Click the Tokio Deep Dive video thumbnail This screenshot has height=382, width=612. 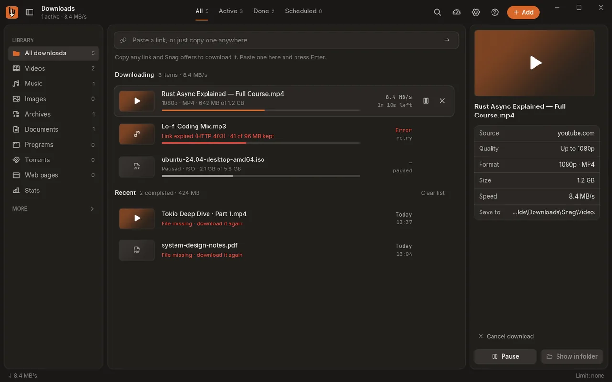[x=137, y=218]
